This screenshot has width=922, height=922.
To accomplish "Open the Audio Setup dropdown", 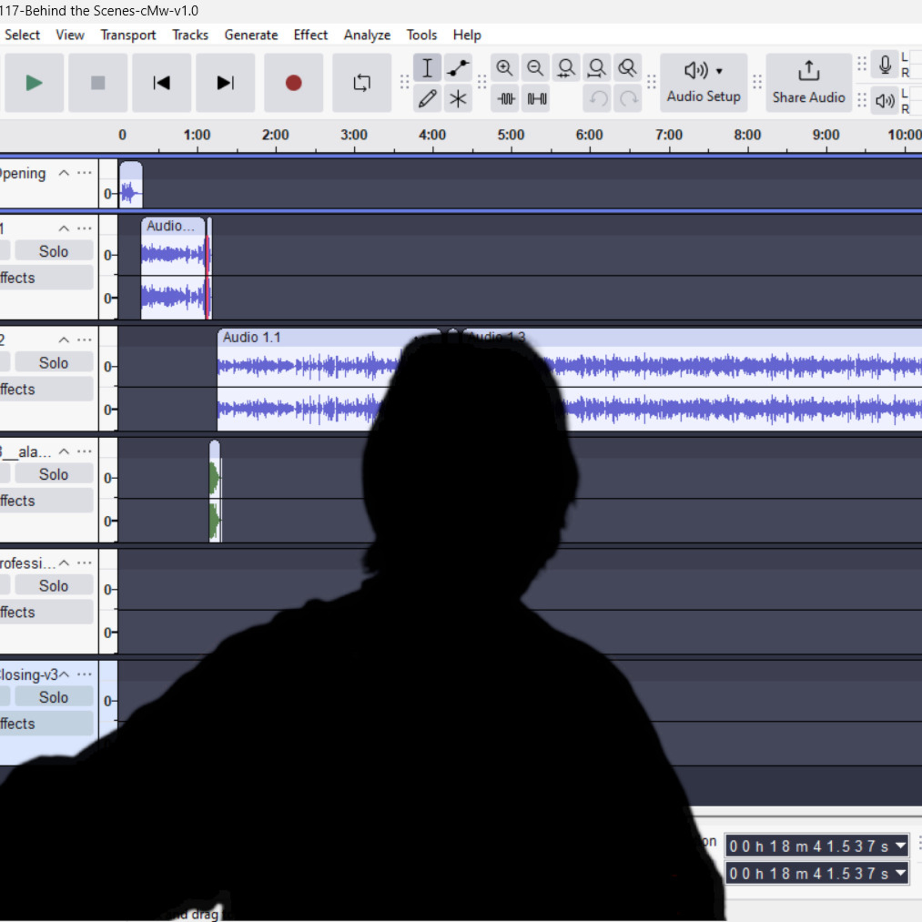I will coord(703,83).
